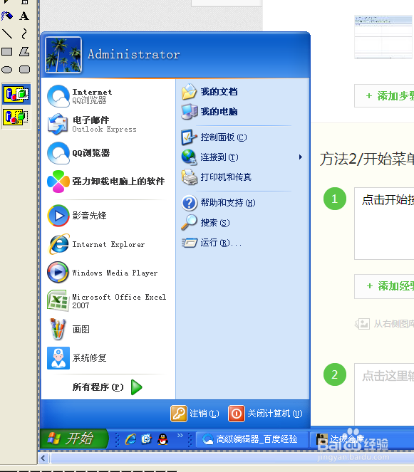This screenshot has height=472, width=414.
Task: Click 注销 log off button
Action: point(195,414)
